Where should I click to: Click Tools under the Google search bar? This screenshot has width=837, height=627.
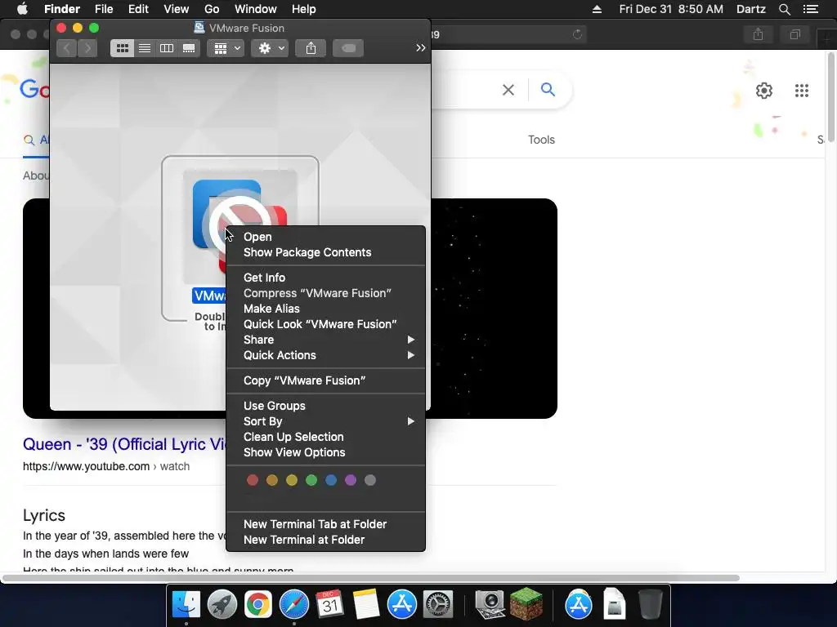541,140
